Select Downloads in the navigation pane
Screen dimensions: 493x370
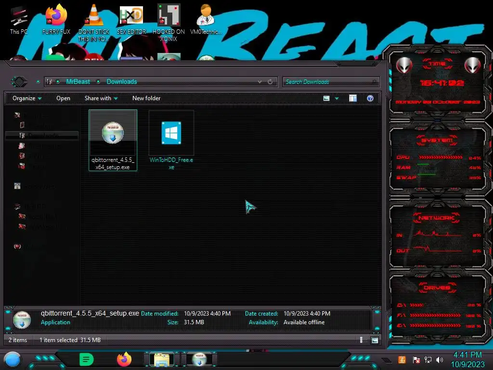42,135
